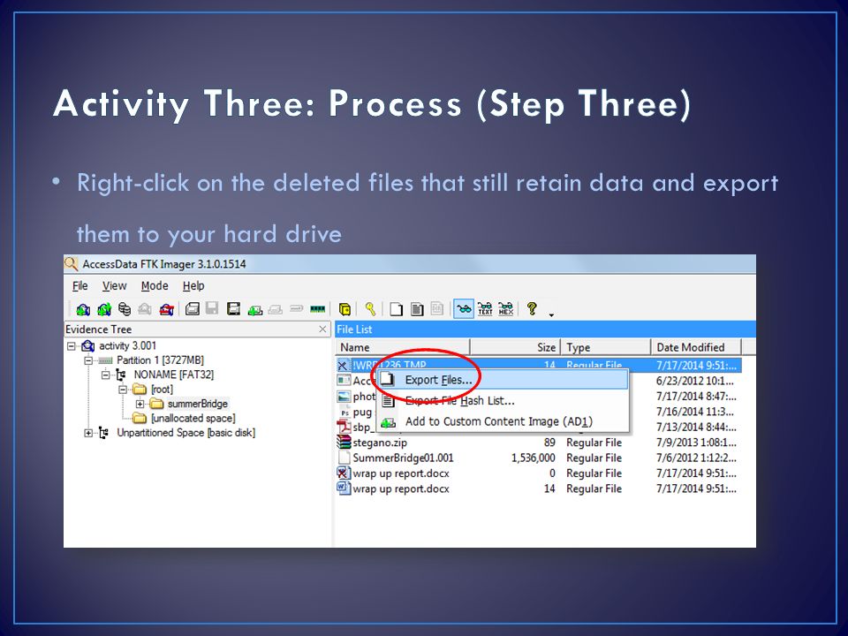Open the Help menu
The width and height of the screenshot is (848, 636).
point(193,285)
